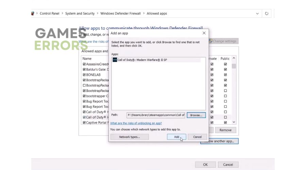Open the address bar history dropdown
The width and height of the screenshot is (306, 170).
(x=257, y=14)
